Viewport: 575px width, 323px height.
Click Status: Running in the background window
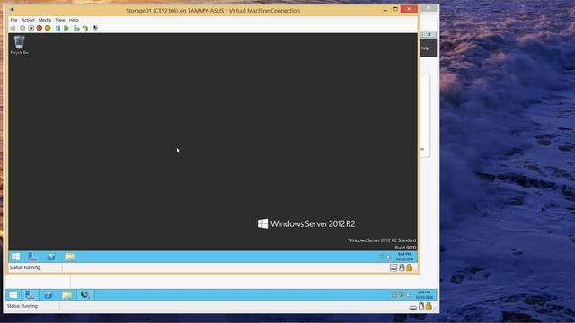pyautogui.click(x=22, y=306)
